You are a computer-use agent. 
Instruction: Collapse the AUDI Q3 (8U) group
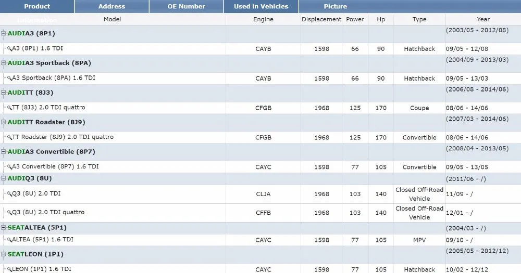point(3,178)
